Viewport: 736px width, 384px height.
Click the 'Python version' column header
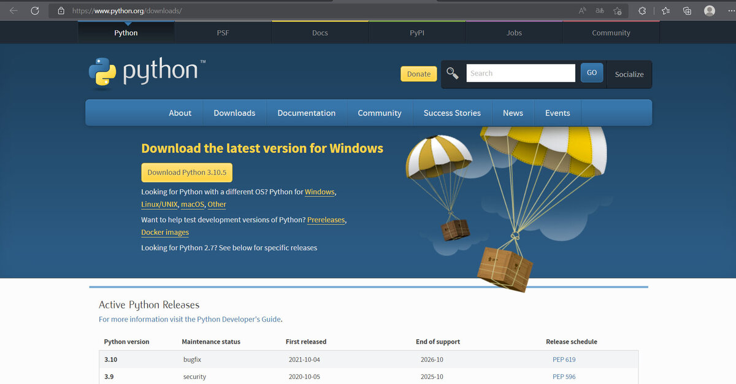(126, 342)
